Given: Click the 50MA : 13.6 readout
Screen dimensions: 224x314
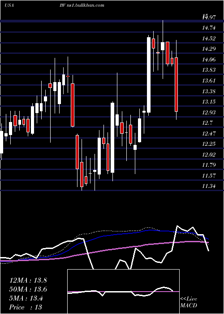Looking at the screenshot, I should [28, 289].
